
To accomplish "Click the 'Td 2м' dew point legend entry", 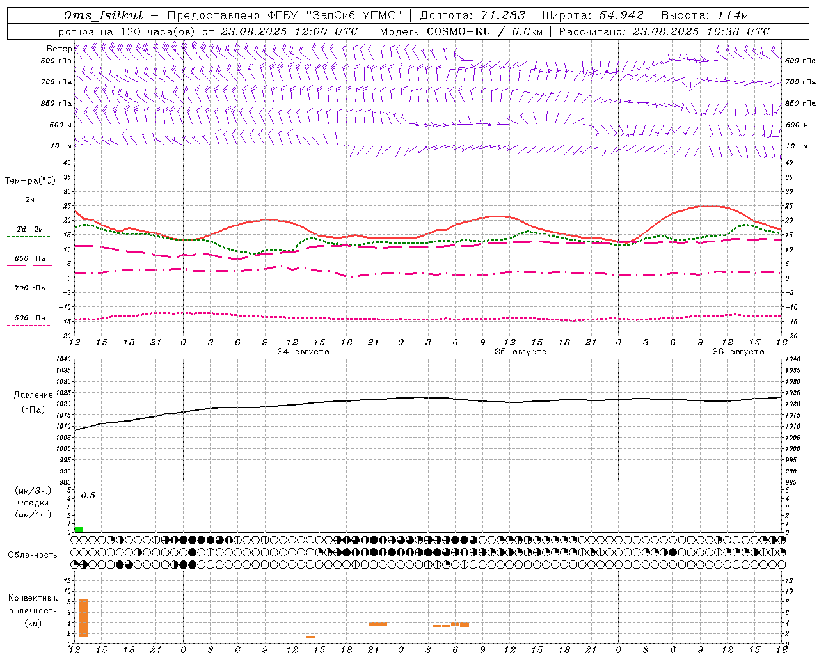I will tap(30, 229).
